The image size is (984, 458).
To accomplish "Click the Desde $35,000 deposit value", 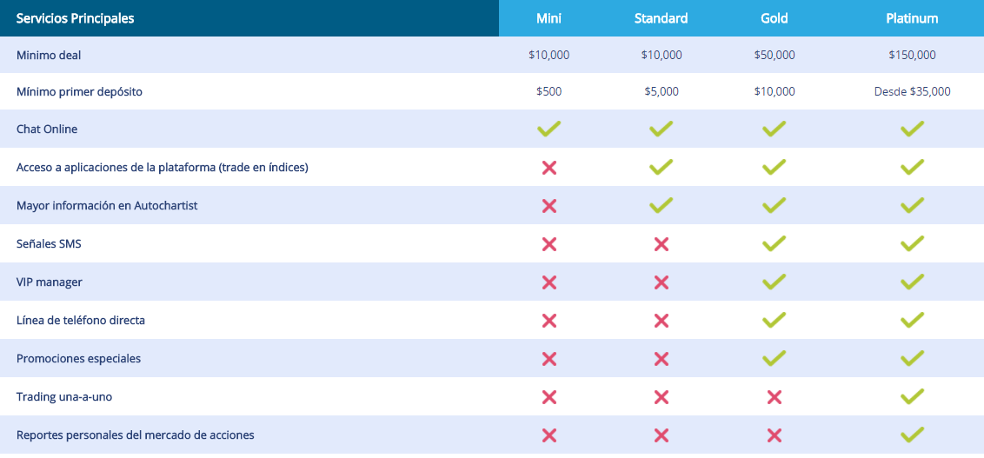I will click(912, 91).
